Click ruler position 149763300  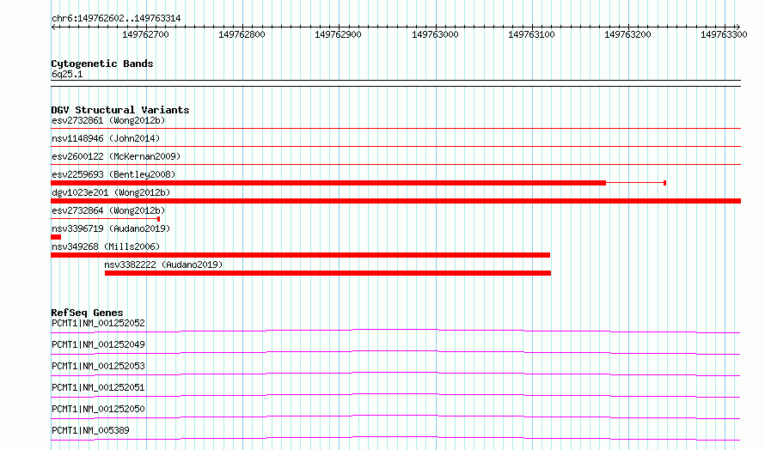point(724,34)
